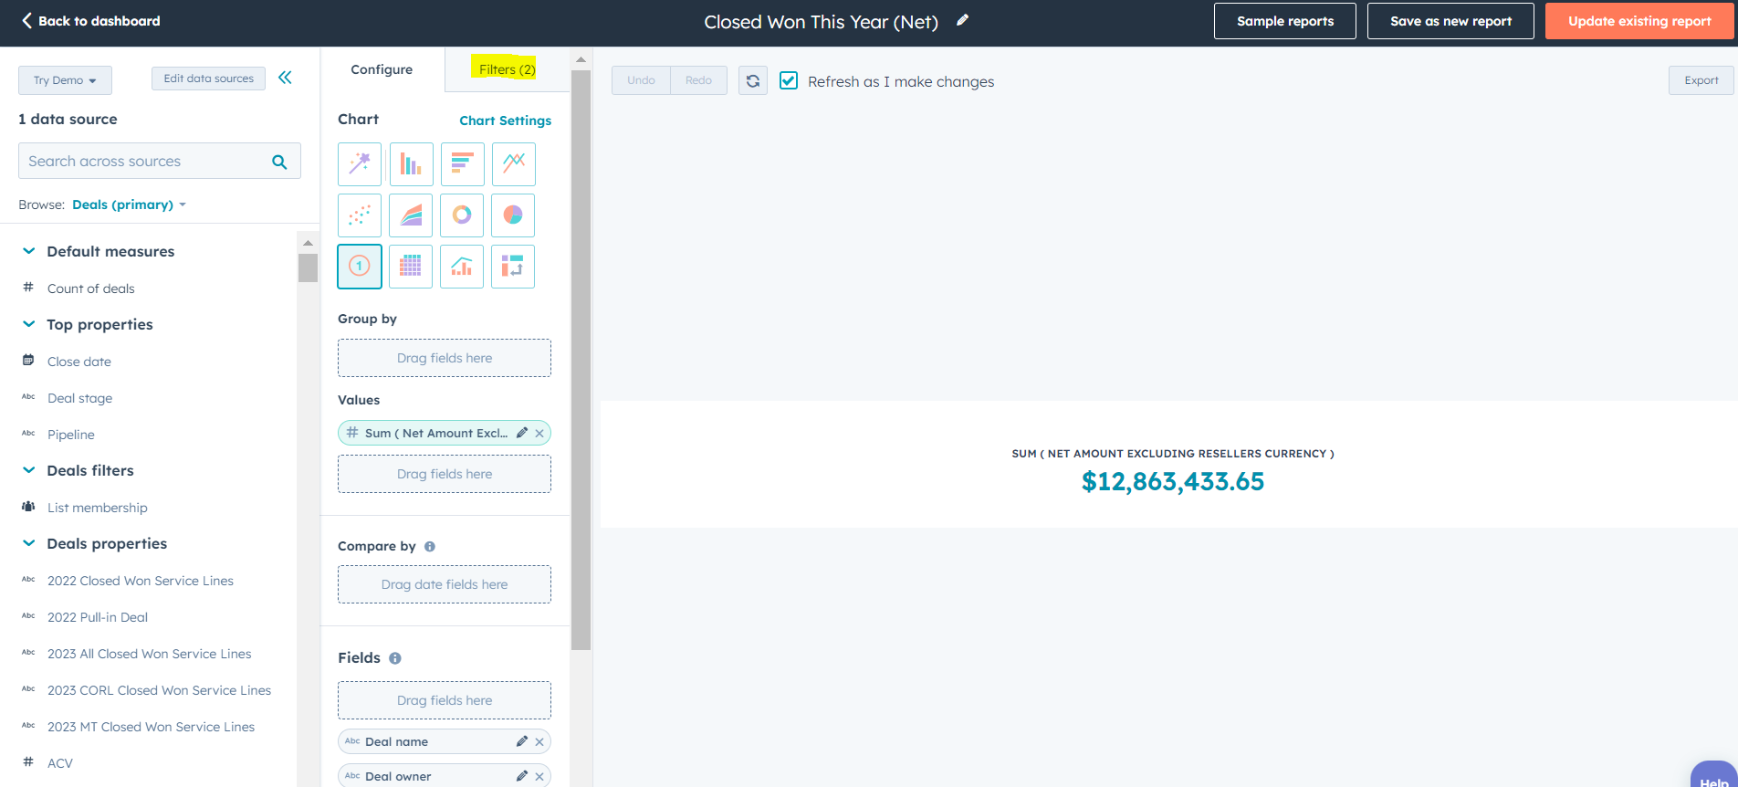Click Update existing report button
Image resolution: width=1738 pixels, height=787 pixels.
[1639, 21]
